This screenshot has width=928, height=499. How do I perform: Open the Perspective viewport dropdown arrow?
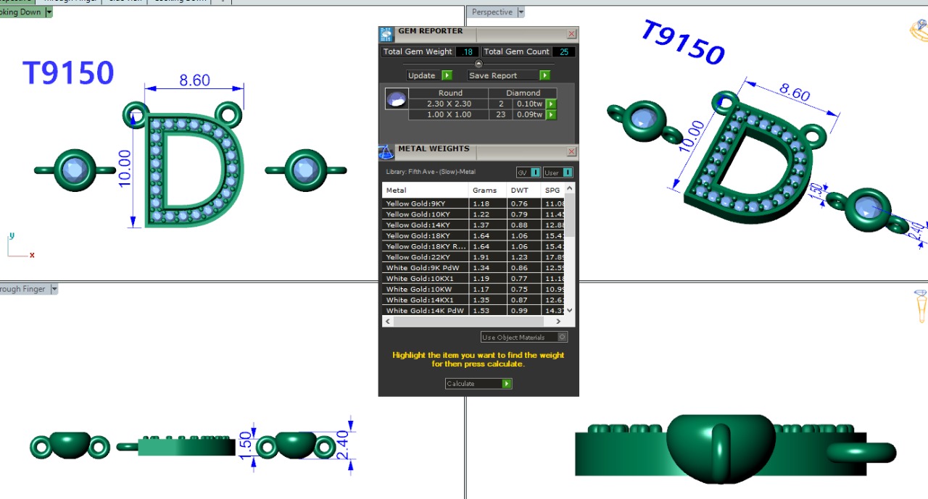[521, 12]
